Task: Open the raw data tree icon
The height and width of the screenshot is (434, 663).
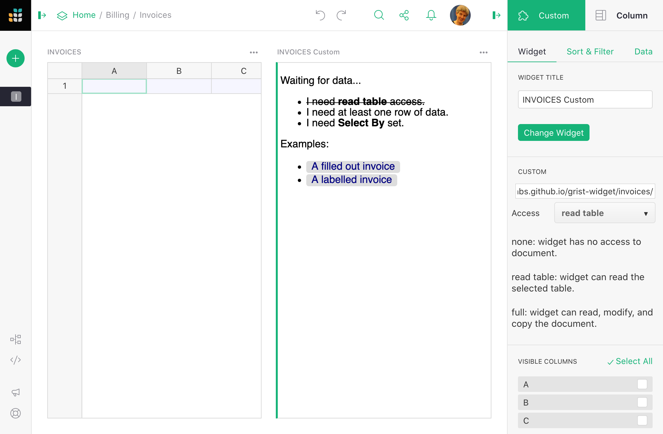Action: [16, 339]
